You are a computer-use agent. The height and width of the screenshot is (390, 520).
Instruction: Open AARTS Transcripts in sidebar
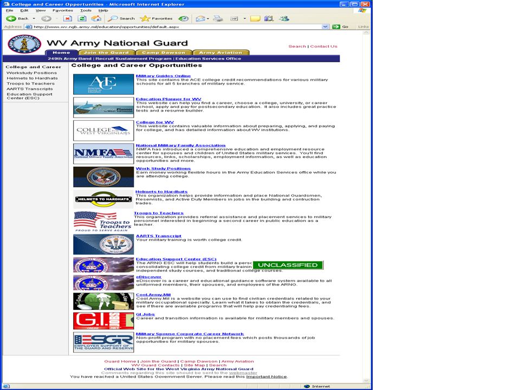click(x=29, y=89)
